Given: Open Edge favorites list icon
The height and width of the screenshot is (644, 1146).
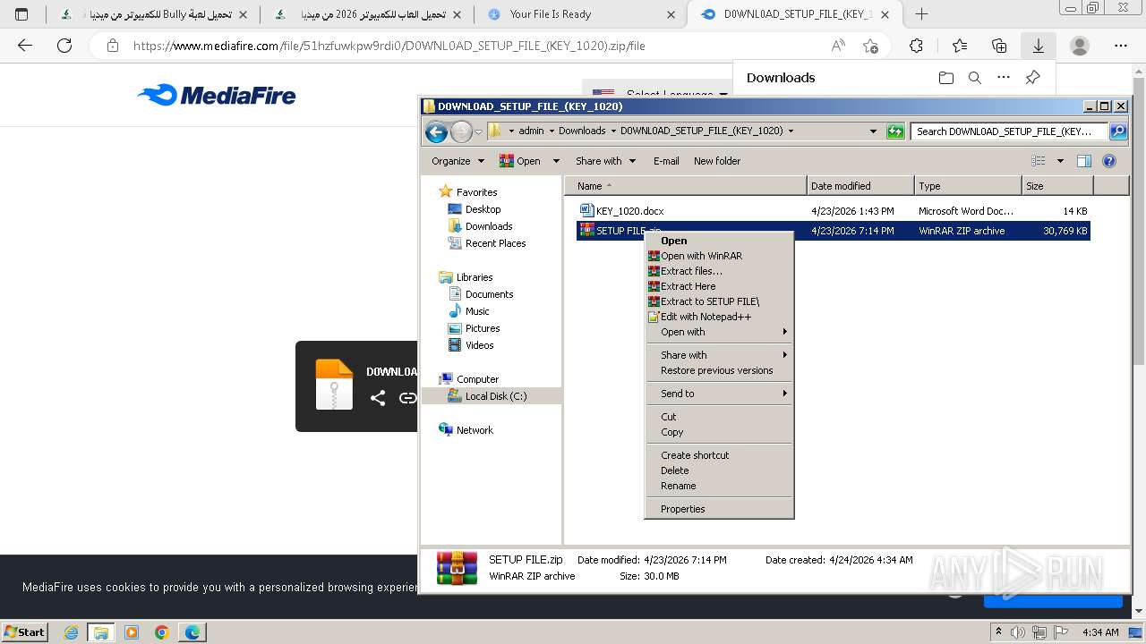Looking at the screenshot, I should click(x=959, y=46).
